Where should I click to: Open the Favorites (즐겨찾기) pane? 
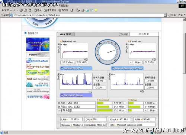click(x=50, y=10)
